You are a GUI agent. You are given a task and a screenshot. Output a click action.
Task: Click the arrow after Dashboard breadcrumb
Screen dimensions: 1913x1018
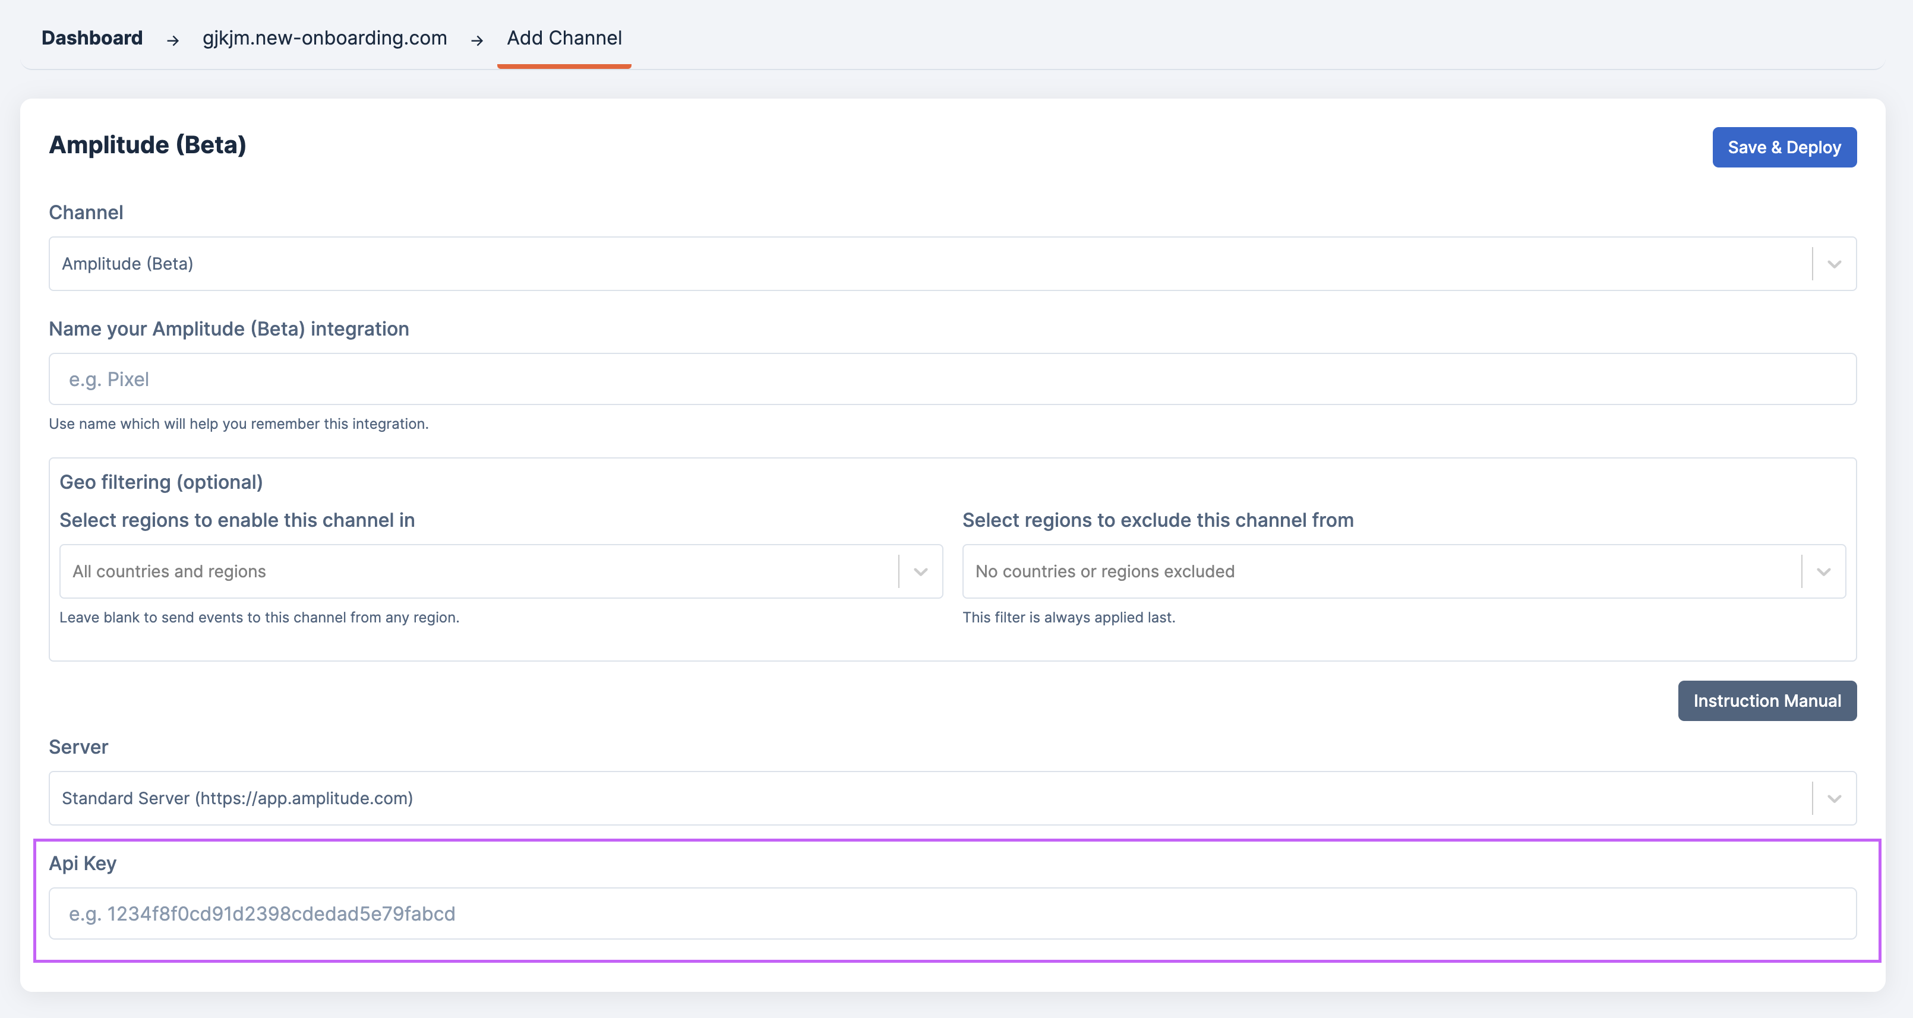(x=173, y=40)
